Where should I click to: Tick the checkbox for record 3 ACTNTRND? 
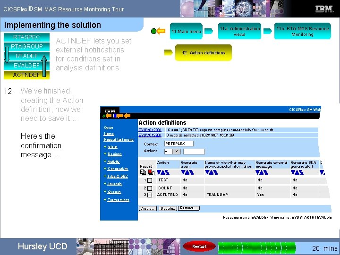tap(150, 195)
